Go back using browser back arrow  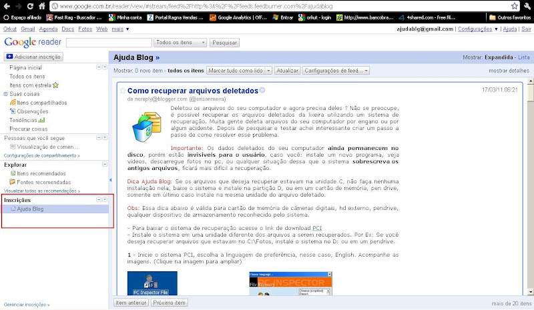point(7,6)
